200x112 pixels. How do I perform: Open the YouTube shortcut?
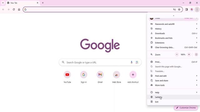[x=67, y=77]
